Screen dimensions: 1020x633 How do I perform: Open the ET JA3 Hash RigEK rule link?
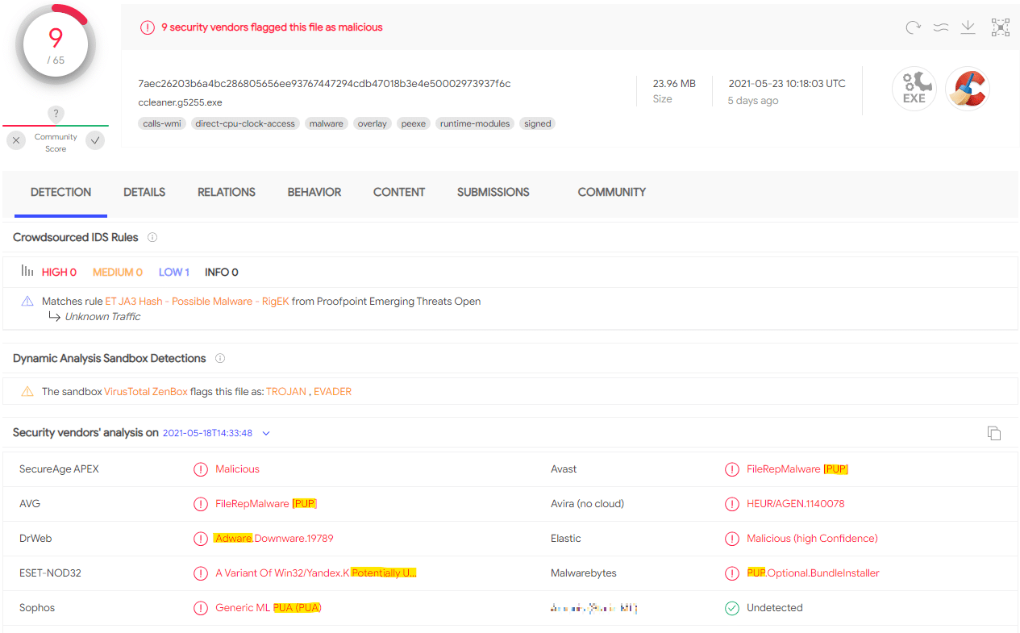(197, 302)
